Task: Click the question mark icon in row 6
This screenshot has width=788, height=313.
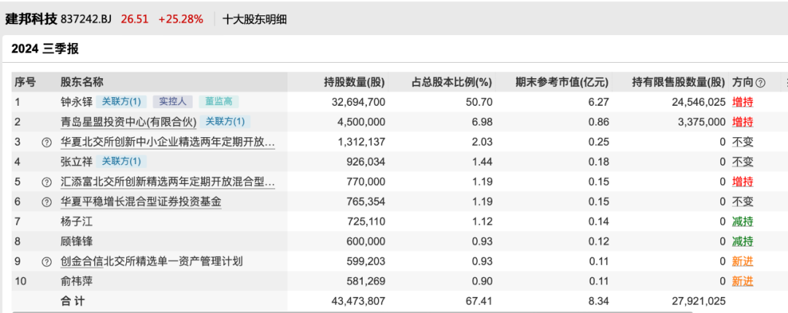Action: 47,202
